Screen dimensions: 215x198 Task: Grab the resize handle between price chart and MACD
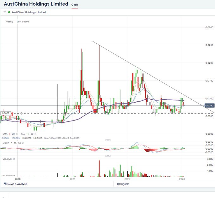pyautogui.click(x=108, y=140)
